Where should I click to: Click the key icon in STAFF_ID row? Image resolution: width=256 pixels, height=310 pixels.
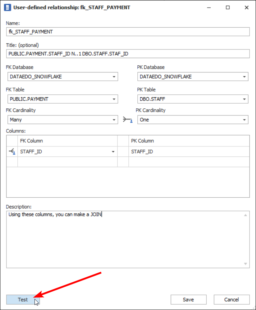[x=12, y=152]
